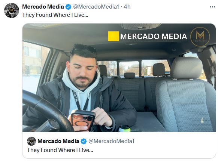Click the yellow square in the video overlay
Screen dimensions: 218x161
113,36
